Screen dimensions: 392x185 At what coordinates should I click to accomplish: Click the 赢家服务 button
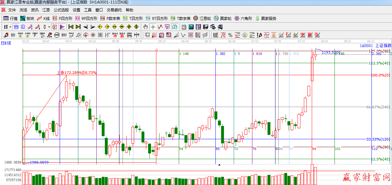[x=266, y=18]
